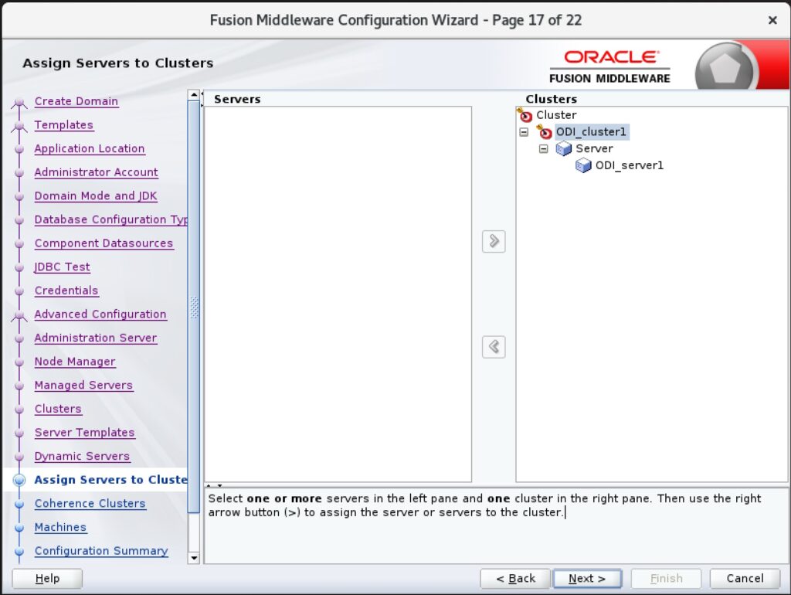Viewport: 791px width, 595px height.
Task: Select the Server node label
Action: 594,149
